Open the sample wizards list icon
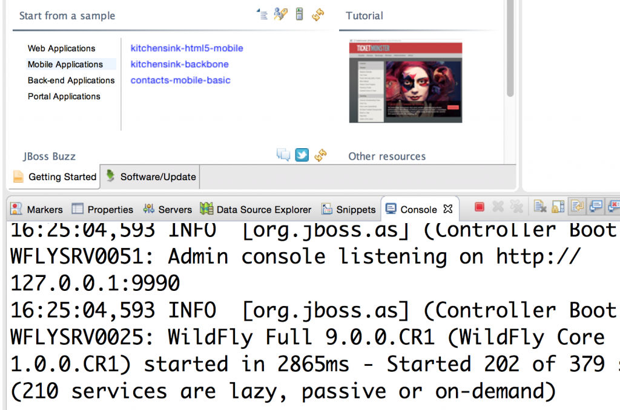 pyautogui.click(x=262, y=15)
